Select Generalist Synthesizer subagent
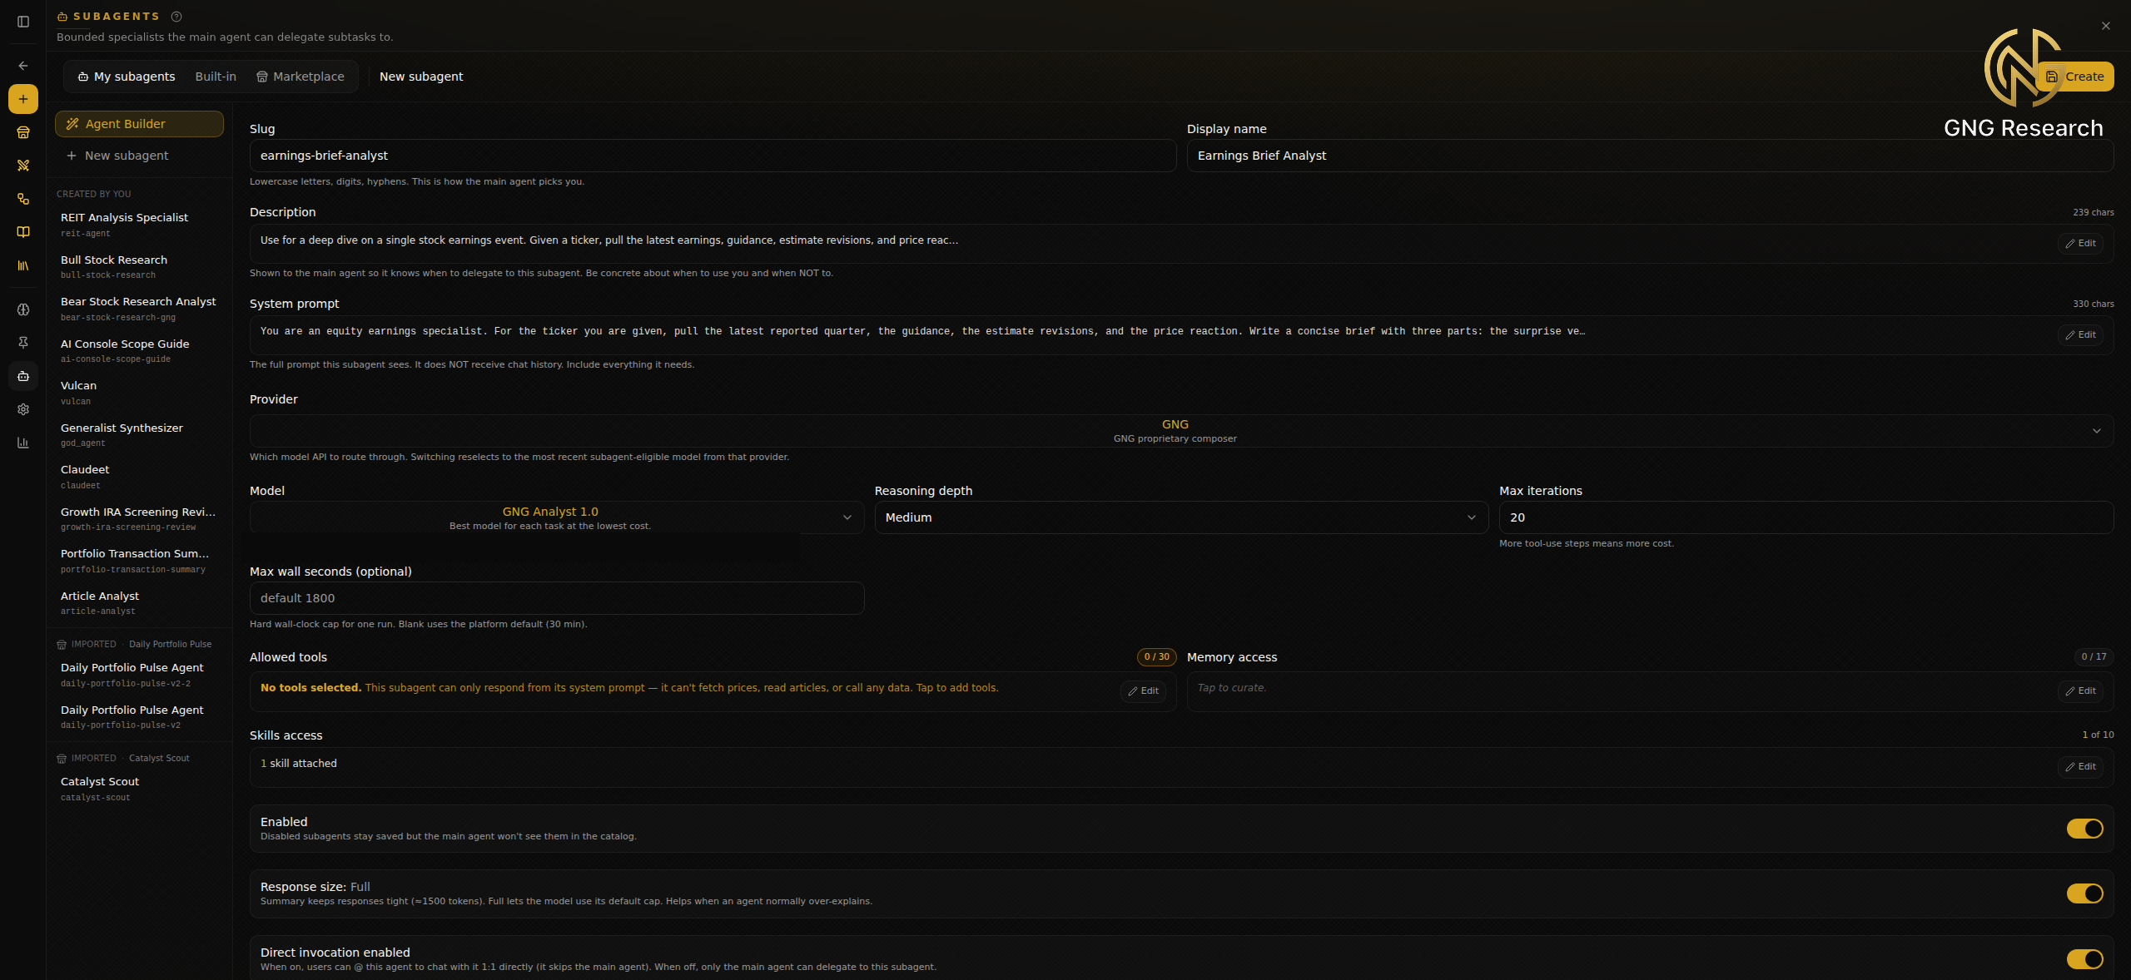Viewport: 2131px width, 980px height. coord(139,435)
